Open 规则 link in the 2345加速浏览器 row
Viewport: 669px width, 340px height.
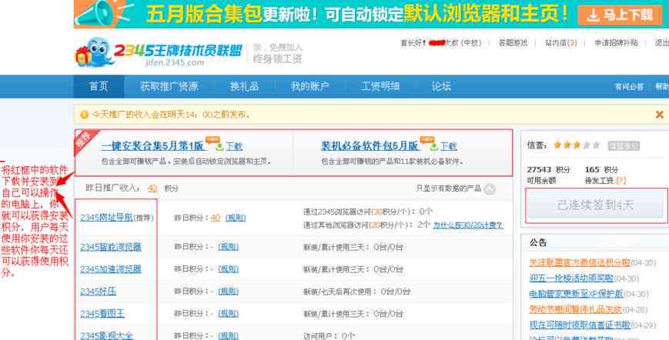click(x=229, y=269)
